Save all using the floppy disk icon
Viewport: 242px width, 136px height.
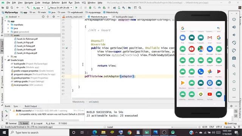coord(7,8)
